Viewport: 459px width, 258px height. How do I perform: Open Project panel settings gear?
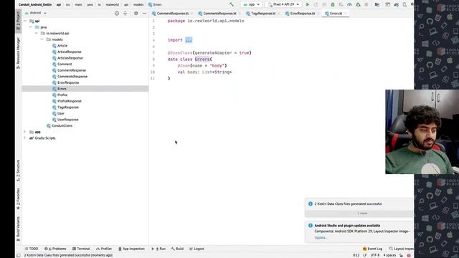coord(136,13)
